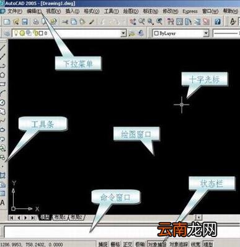Select the Spline tool
This screenshot has width=240, height=247.
point(2,121)
